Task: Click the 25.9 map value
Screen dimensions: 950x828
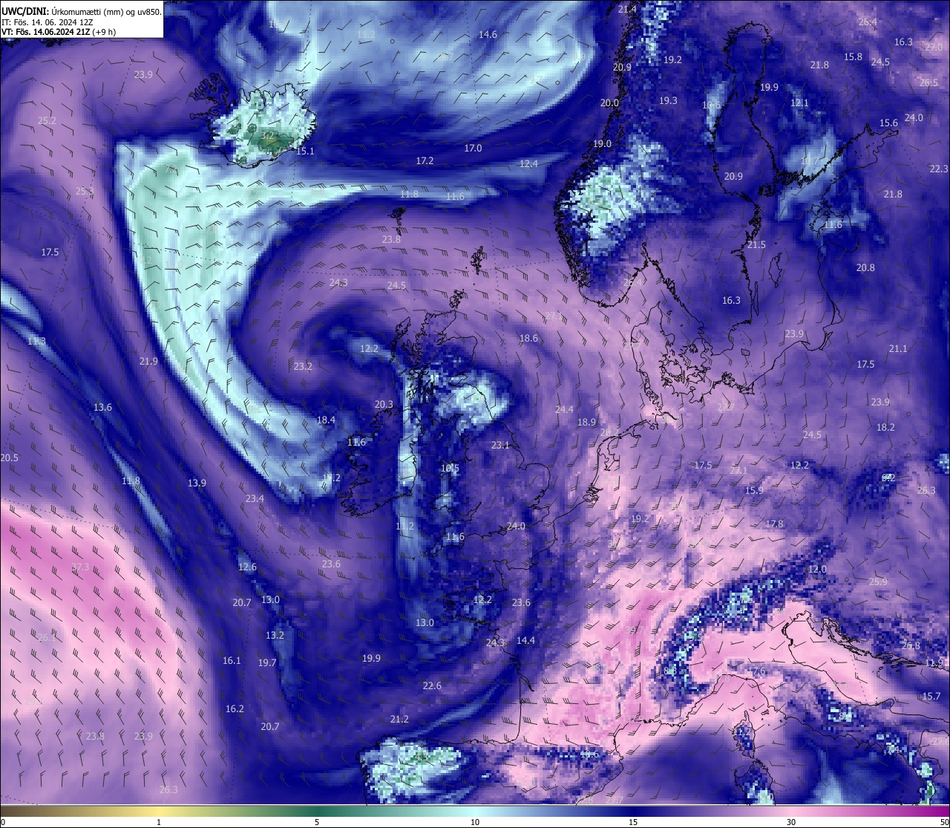Action: pos(878,581)
